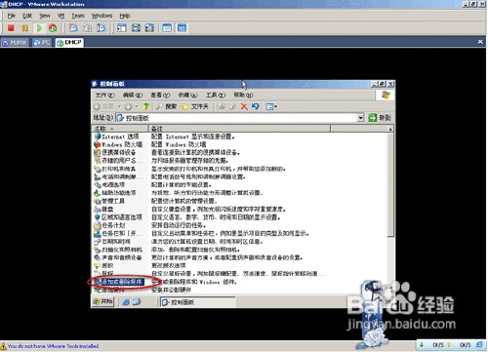488x352 pixels.
Task: Click the 控制面板 taskbar button
Action: coord(198,302)
